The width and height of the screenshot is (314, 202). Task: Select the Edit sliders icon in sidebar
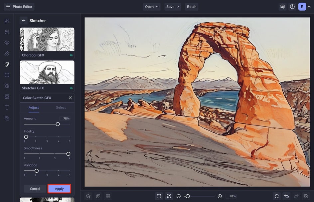tap(7, 32)
